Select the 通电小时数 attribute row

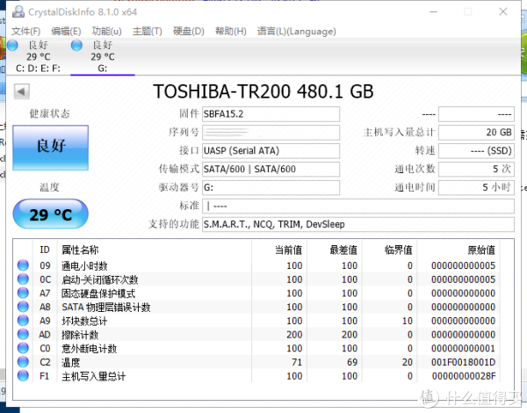[x=256, y=265]
